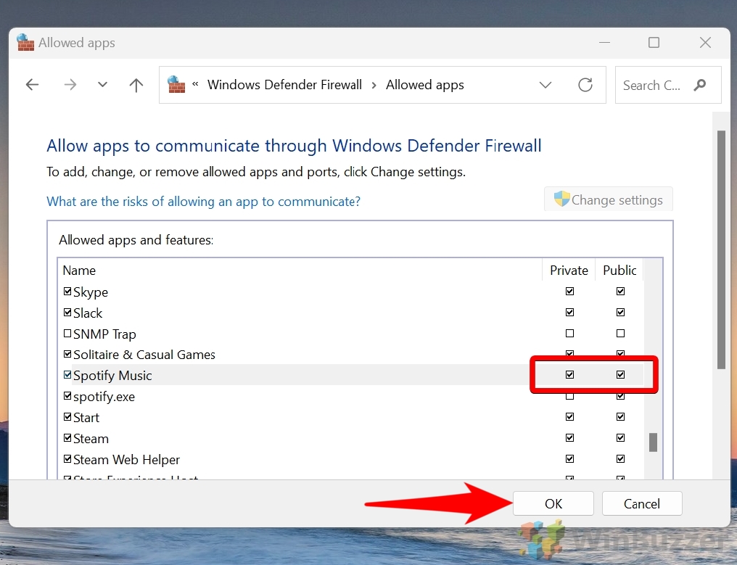737x565 pixels.
Task: Select the Steam Web Helper row name
Action: click(x=127, y=460)
